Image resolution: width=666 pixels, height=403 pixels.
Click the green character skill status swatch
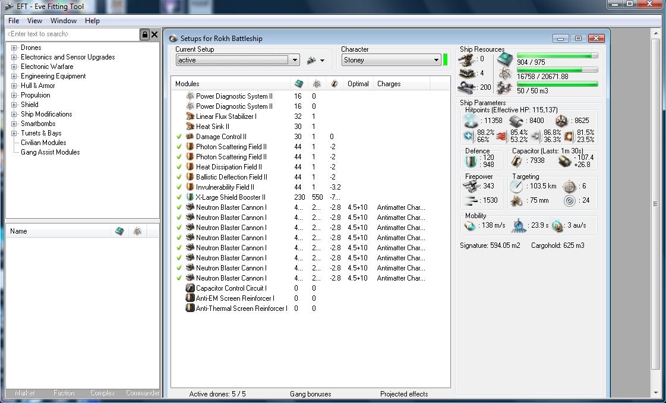tap(445, 60)
